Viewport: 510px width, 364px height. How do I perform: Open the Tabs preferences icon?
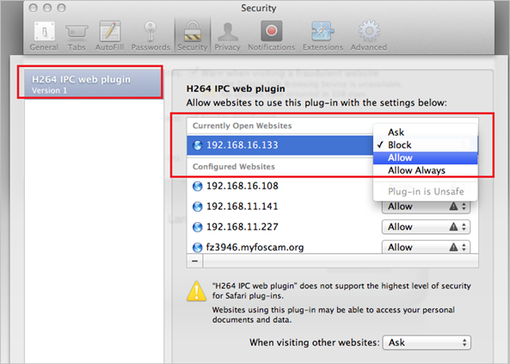point(77,32)
